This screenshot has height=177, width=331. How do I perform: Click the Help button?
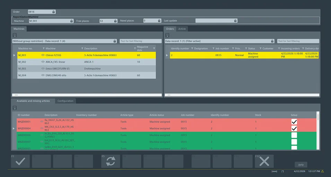(301, 165)
